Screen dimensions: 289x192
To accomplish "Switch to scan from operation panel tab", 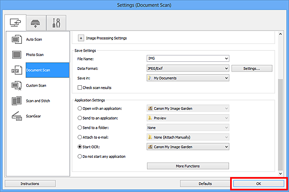I will click(36, 23).
